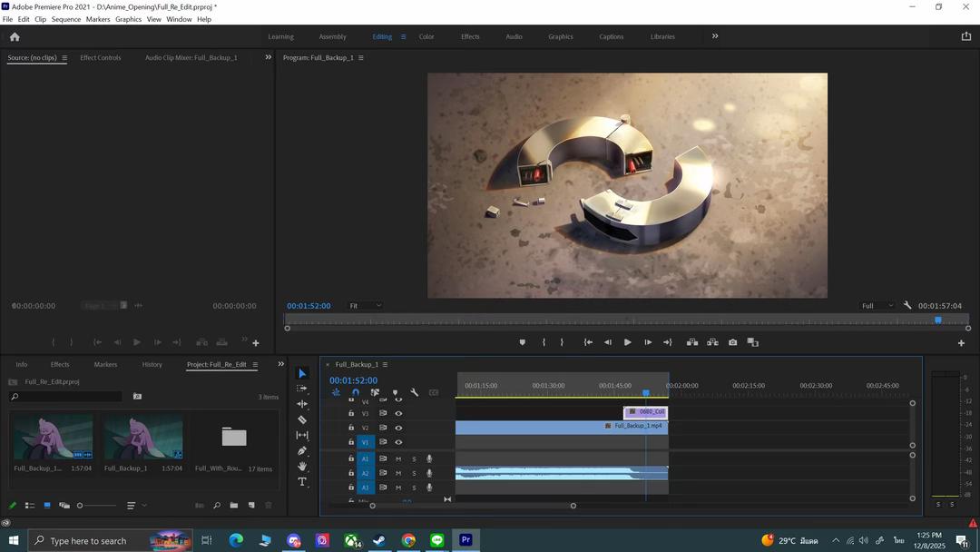Switch Project panel to Icon view
Image resolution: width=980 pixels, height=552 pixels.
pos(47,505)
